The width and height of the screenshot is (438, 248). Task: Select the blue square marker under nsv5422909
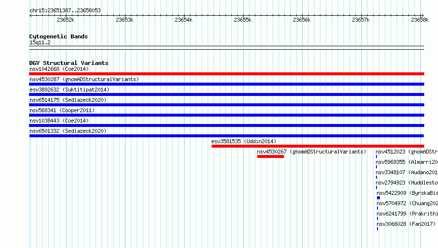pyautogui.click(x=378, y=198)
